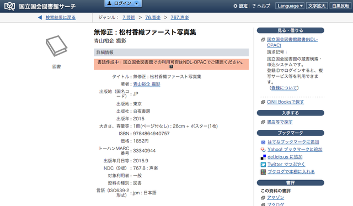Open CiNii Booksで探す link
Viewport: 353px width, 206px height.
click(x=285, y=102)
